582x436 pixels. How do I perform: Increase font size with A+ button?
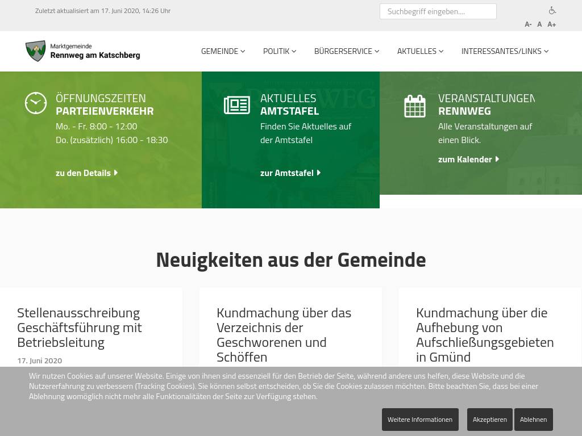pos(552,24)
